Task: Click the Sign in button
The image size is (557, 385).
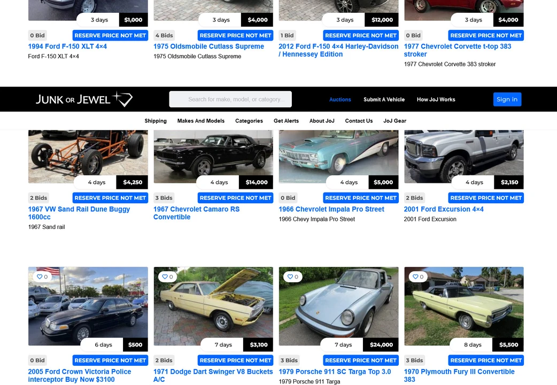Action: point(507,99)
